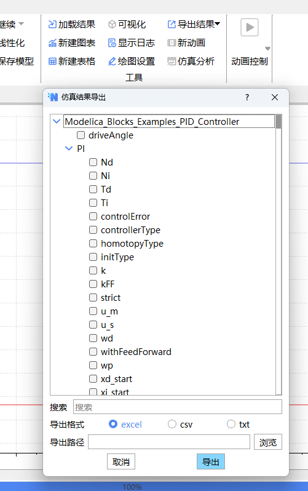Choose csv export format

(172, 424)
